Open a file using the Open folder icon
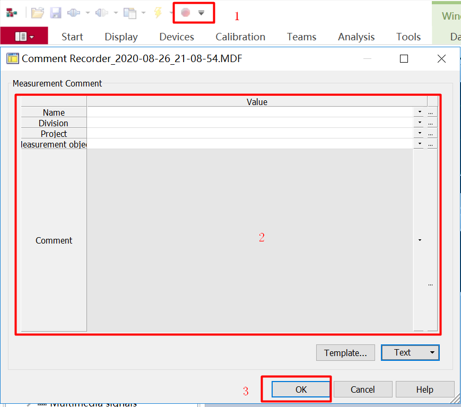 (37, 13)
